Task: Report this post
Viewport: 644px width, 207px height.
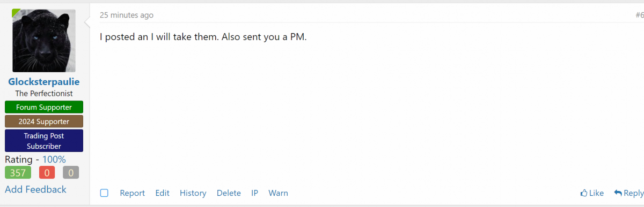Action: click(132, 193)
